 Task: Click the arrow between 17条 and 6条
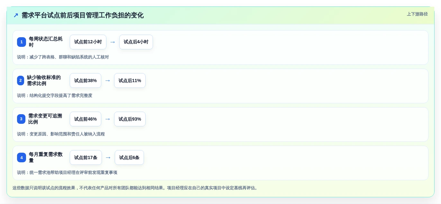108,157
